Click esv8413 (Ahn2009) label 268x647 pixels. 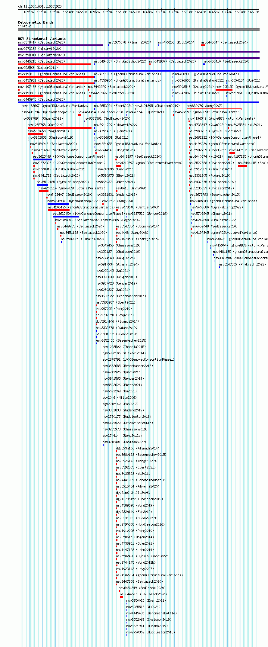[131, 188]
